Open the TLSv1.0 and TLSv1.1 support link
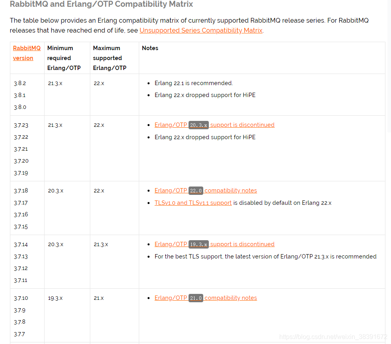The width and height of the screenshot is (391, 344). pyautogui.click(x=193, y=203)
